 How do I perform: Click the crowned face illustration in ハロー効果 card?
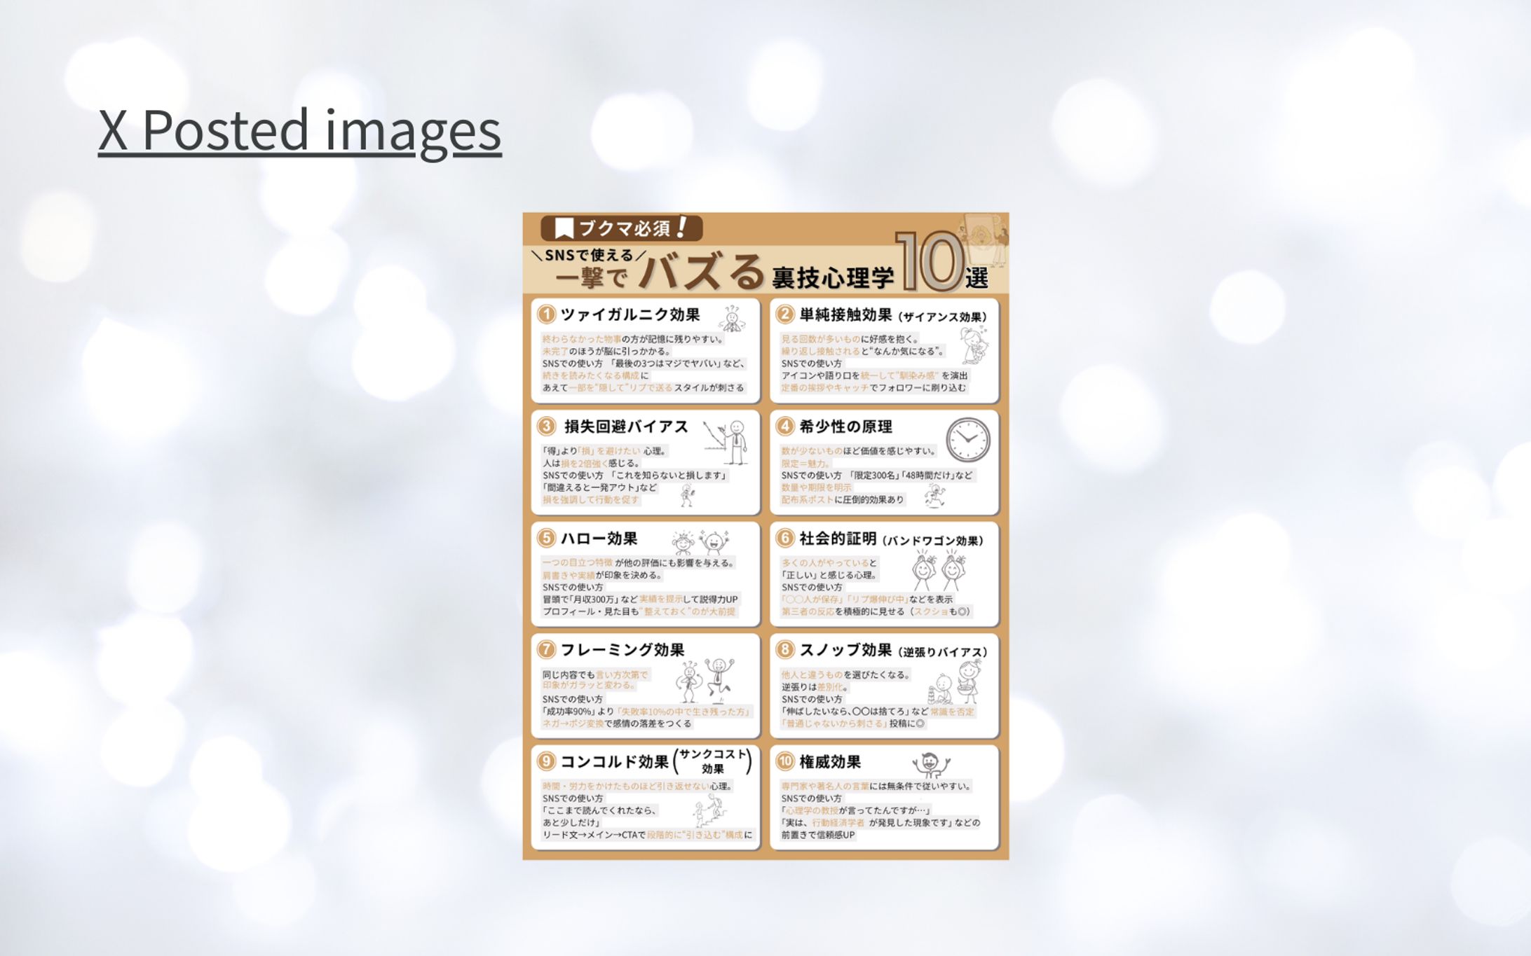click(684, 542)
